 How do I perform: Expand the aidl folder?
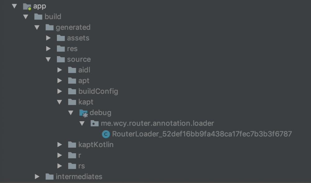(60, 70)
